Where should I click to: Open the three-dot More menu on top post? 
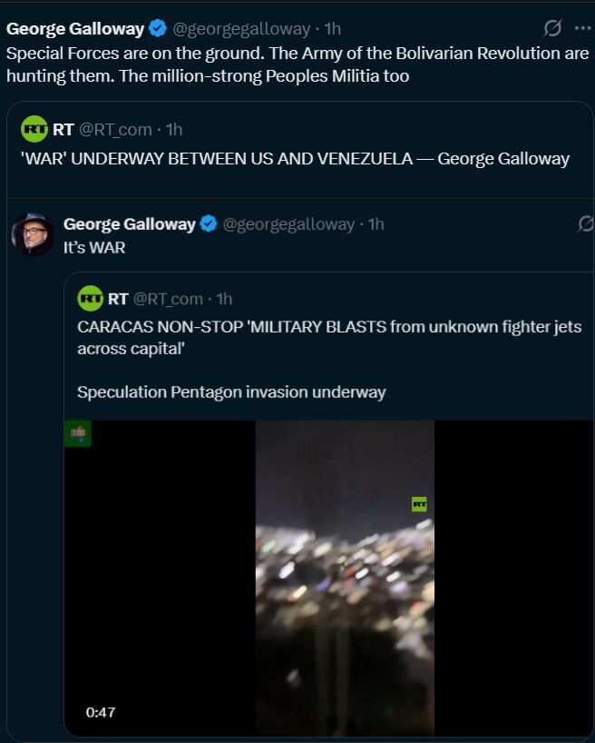(581, 28)
